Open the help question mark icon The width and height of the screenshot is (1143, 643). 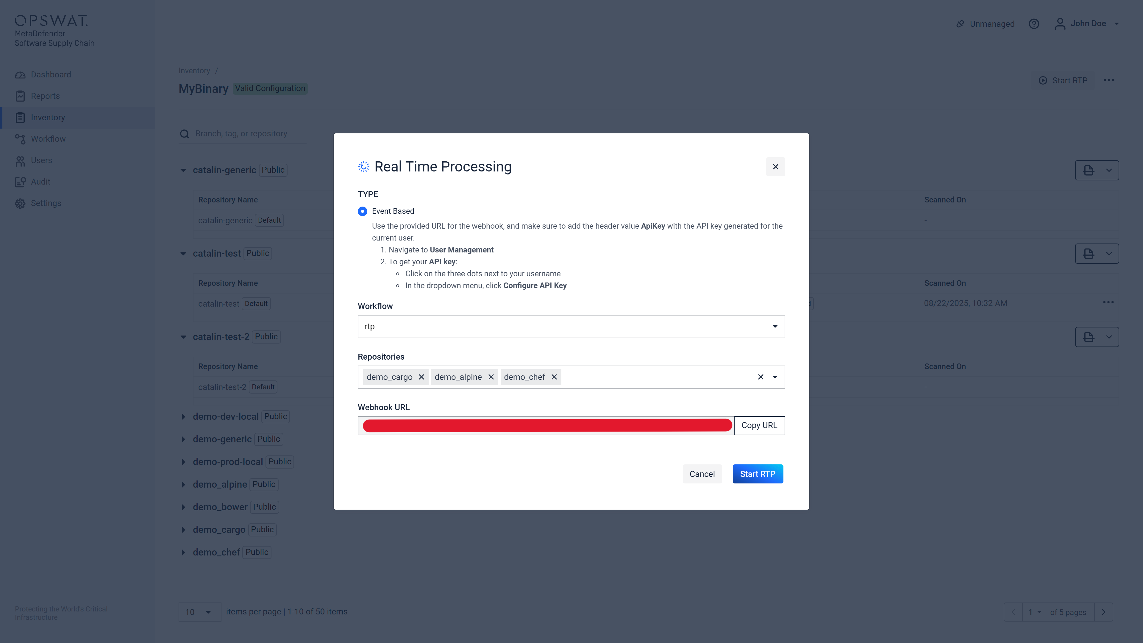(x=1034, y=24)
